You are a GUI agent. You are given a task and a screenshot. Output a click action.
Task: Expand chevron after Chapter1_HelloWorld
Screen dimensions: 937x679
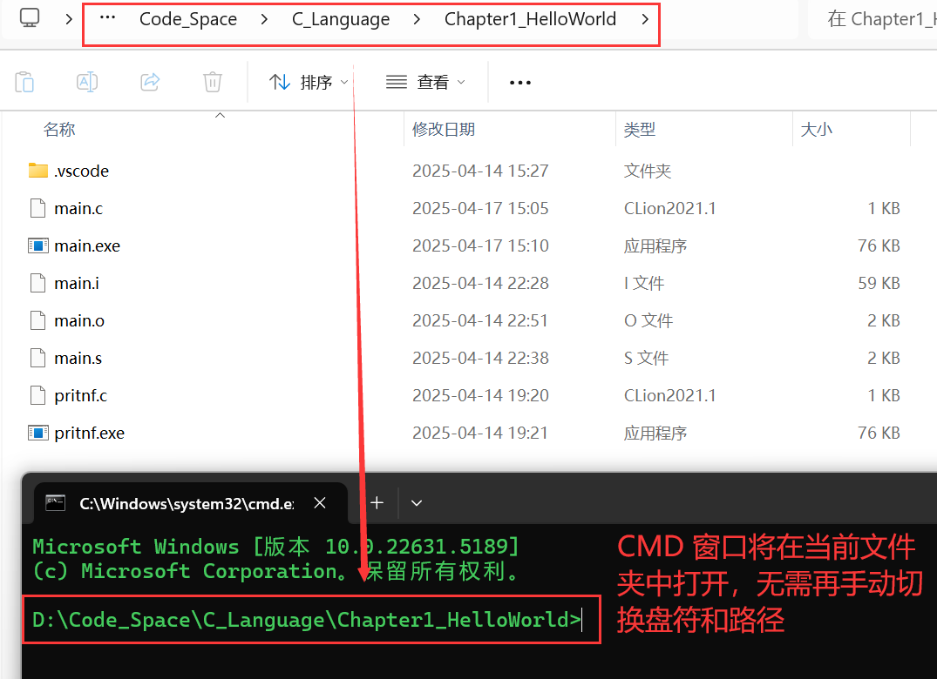645,19
